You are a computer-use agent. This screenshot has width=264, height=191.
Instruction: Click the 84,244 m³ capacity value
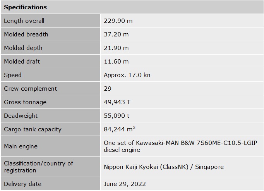(119, 129)
